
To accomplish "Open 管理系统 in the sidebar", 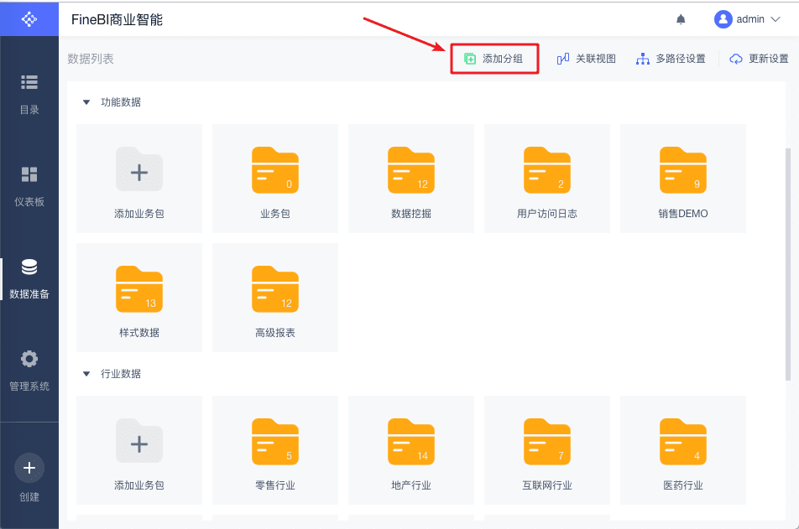I will tap(29, 371).
